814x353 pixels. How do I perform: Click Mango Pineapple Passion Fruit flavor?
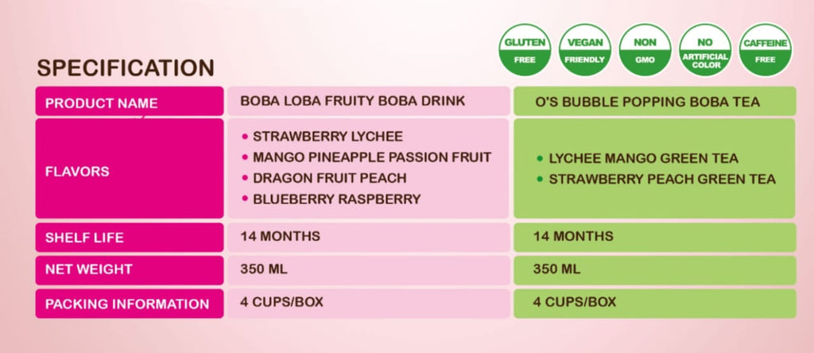point(371,157)
